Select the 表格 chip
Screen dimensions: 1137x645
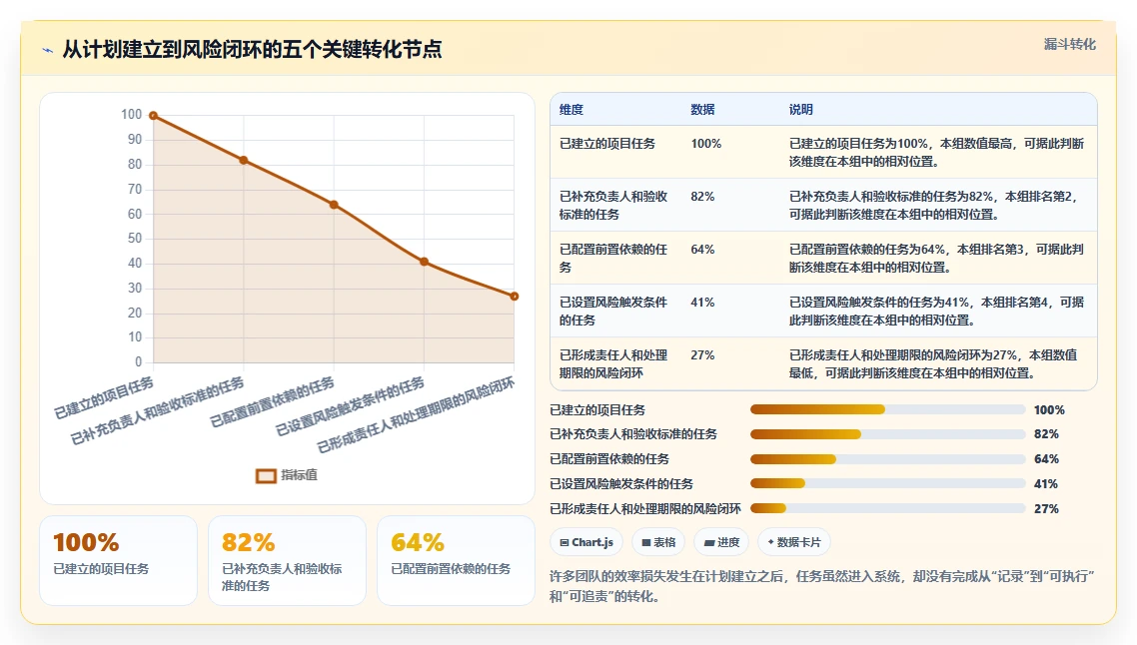658,542
